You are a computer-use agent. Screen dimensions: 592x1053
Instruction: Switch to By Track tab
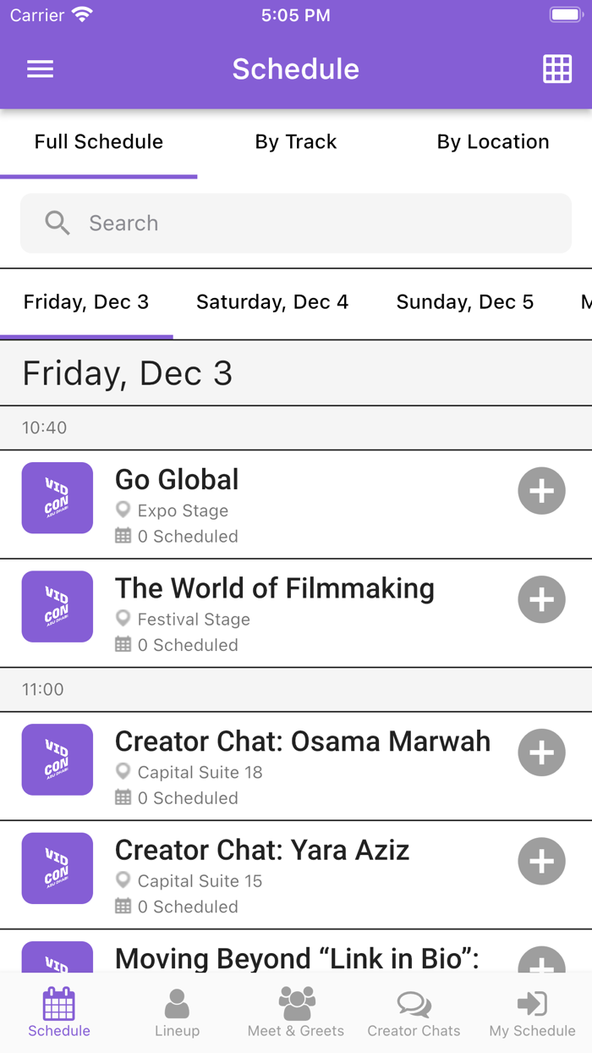pyautogui.click(x=296, y=142)
